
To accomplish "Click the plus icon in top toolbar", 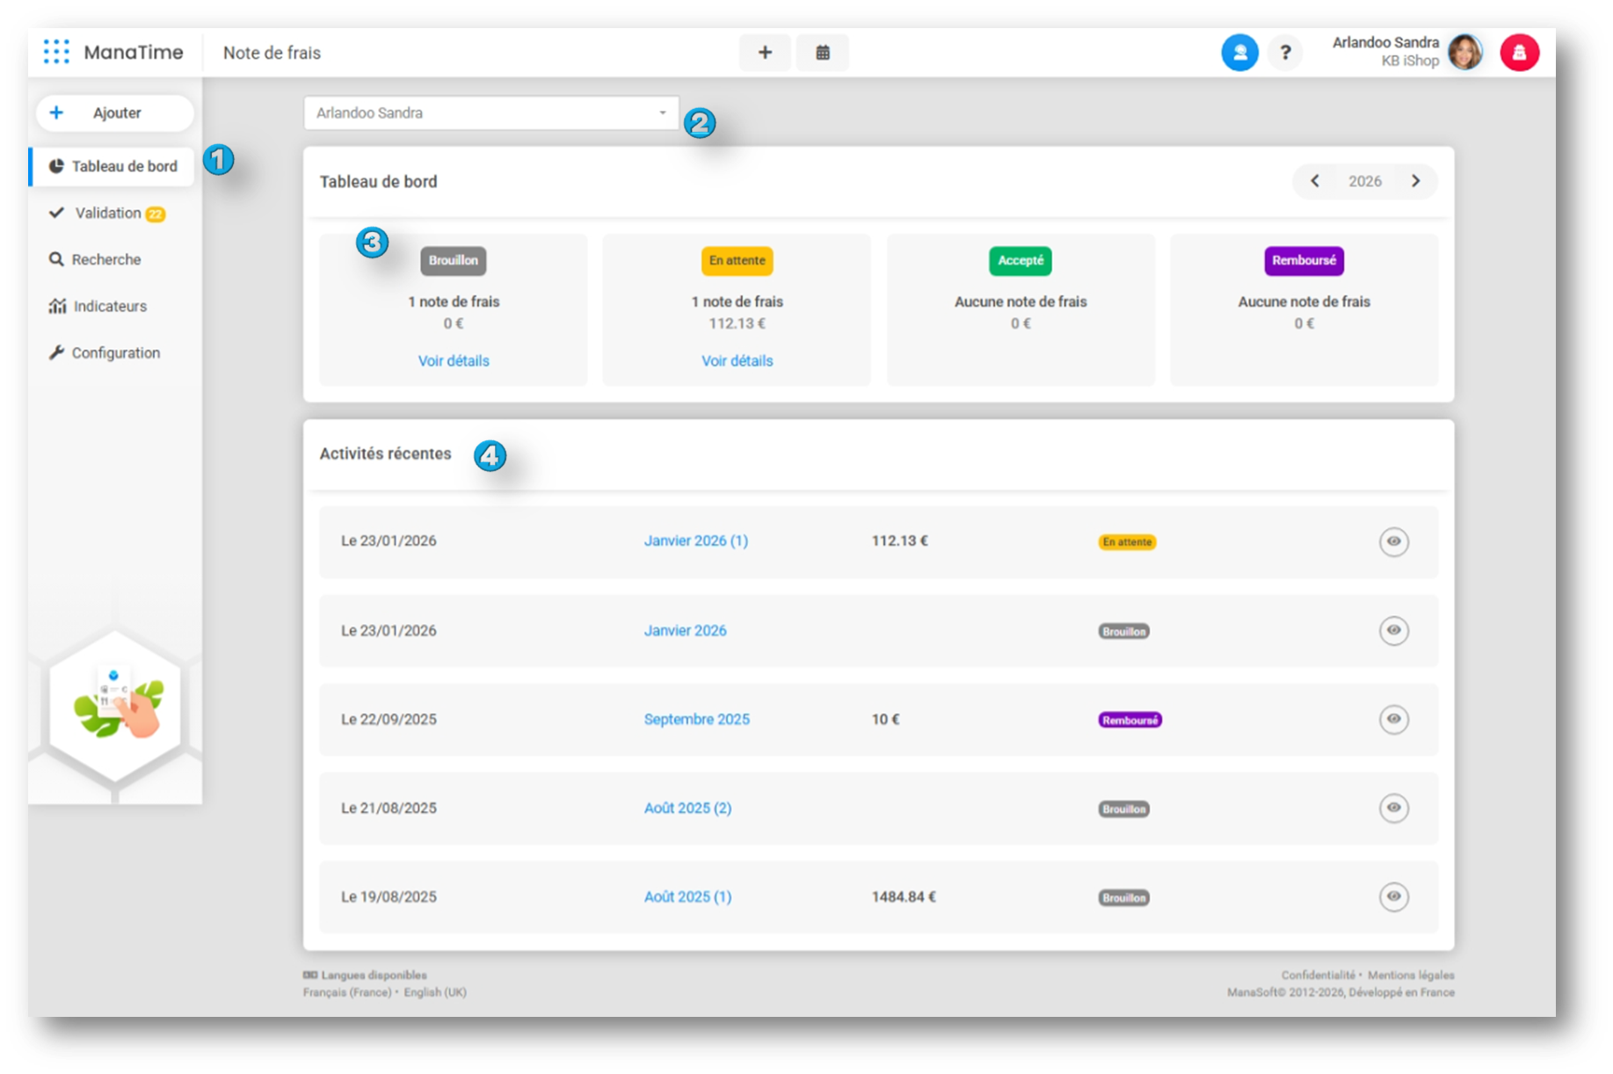I will tap(765, 53).
